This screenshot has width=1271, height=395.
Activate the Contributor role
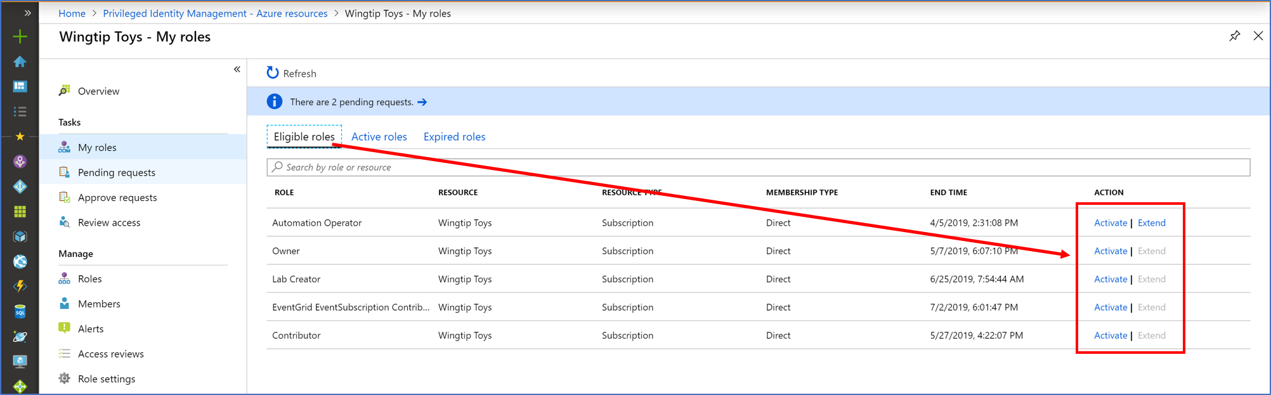[1110, 335]
